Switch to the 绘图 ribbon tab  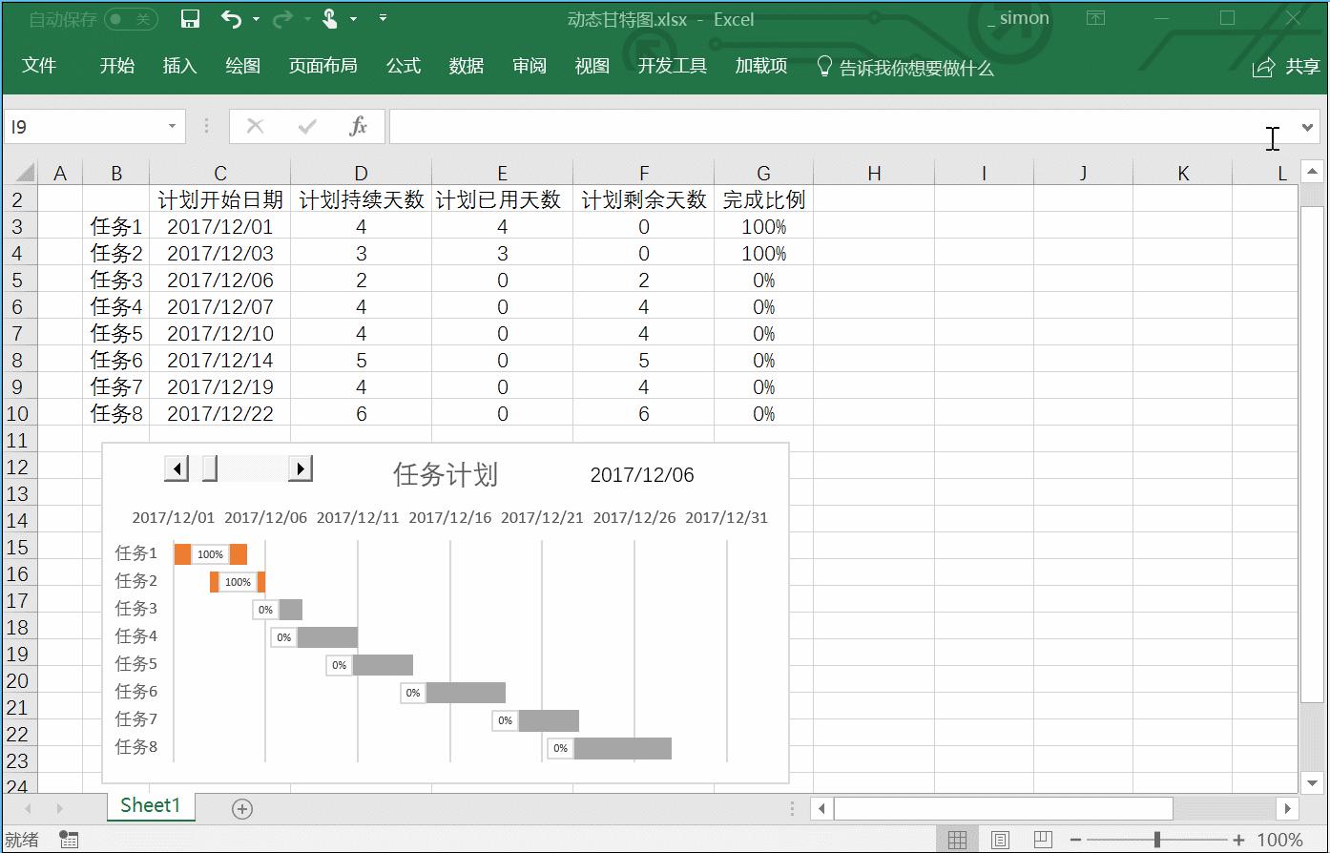click(243, 66)
